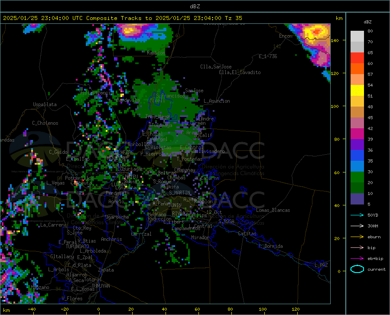Select the Clla.El_Cavadito label
Viewport: 390px width, 315px height.
pyautogui.click(x=240, y=72)
